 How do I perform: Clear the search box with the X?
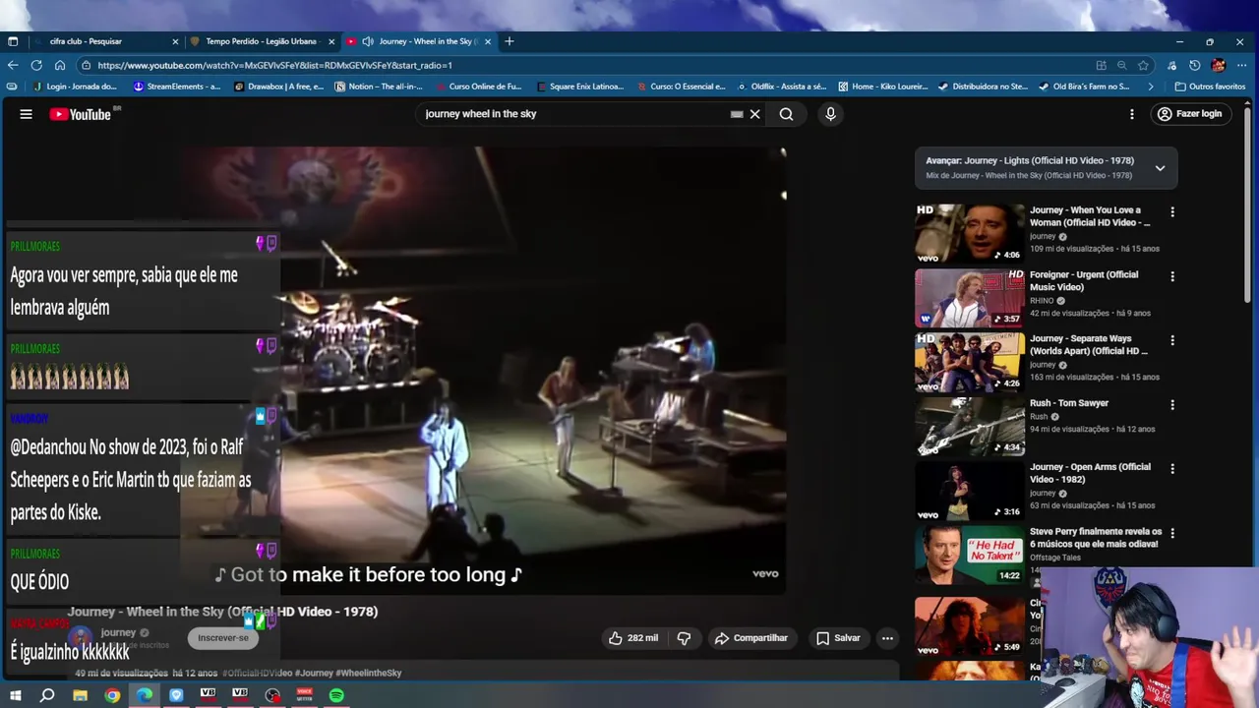pyautogui.click(x=755, y=114)
